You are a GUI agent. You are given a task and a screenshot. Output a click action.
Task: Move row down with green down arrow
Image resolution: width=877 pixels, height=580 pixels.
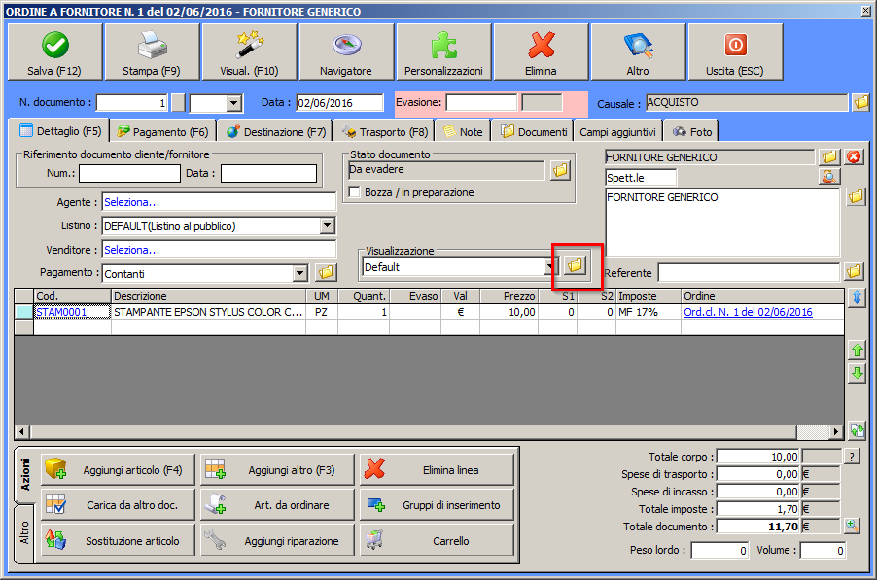[x=857, y=373]
